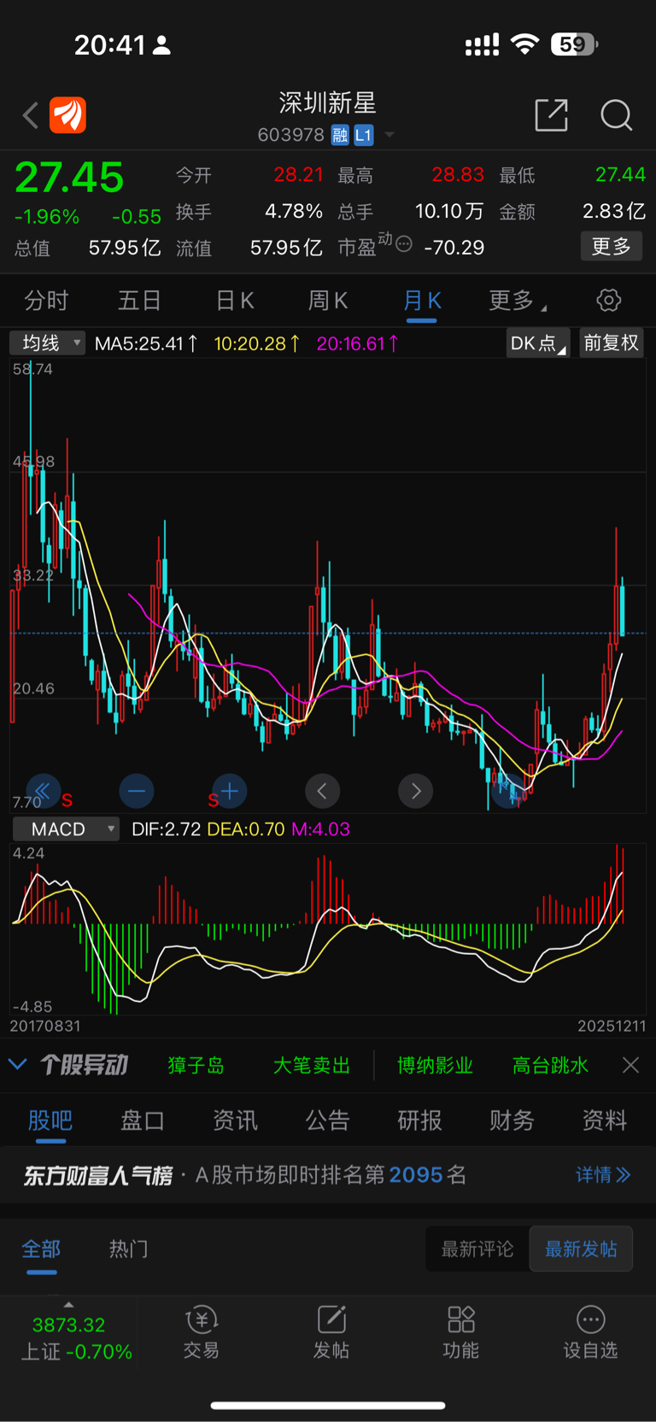Open 大笔卖出 alert item
This screenshot has height=1422, width=656.
(312, 1065)
